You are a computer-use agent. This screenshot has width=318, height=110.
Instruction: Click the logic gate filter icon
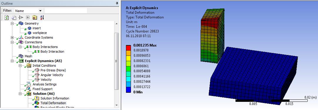[21, 17]
